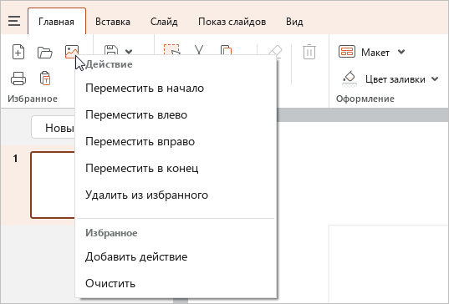Open the Вид tab
Screen dimensions: 449x304
(294, 22)
